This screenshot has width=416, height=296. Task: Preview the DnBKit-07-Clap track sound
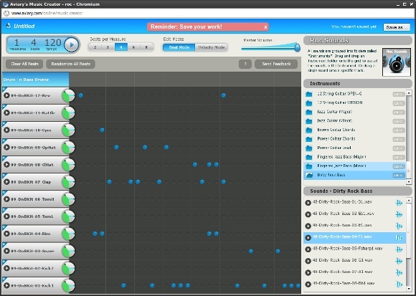tap(6, 182)
